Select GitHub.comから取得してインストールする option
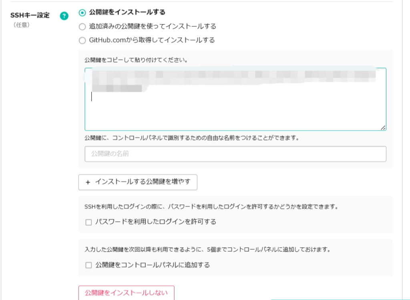This screenshot has width=410, height=300. click(82, 40)
